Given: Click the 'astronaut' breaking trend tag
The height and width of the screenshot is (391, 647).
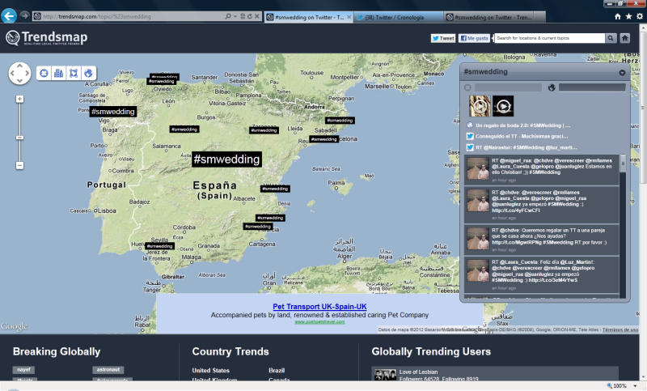Looking at the screenshot, I should 108,370.
